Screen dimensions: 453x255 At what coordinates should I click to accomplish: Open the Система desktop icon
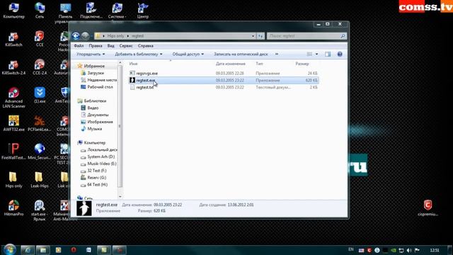(117, 11)
